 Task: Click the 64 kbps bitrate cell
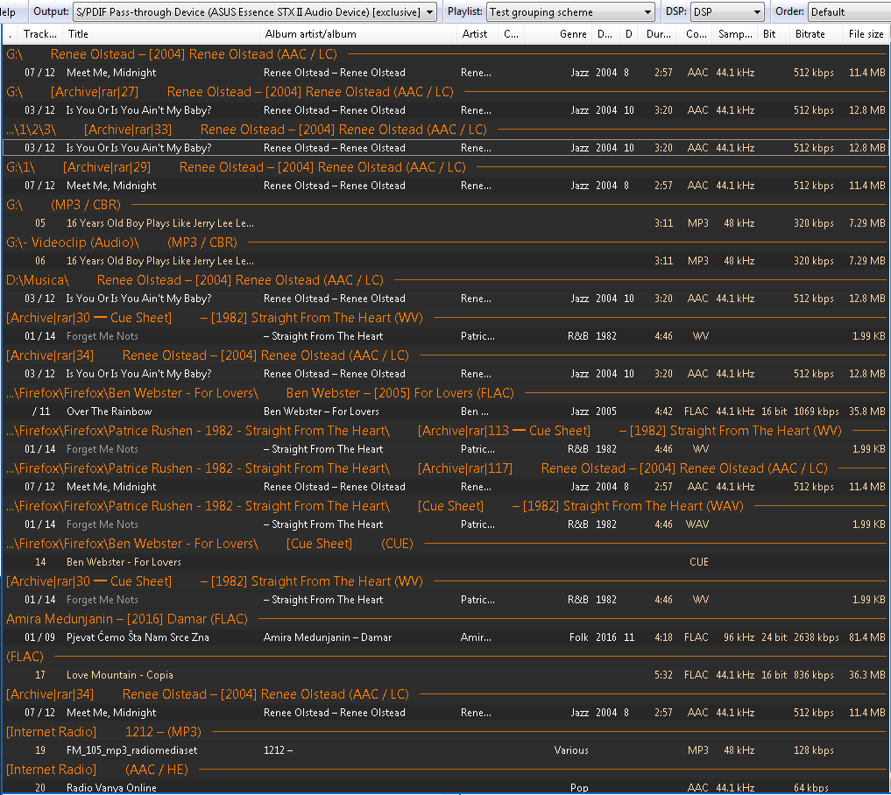tap(811, 788)
